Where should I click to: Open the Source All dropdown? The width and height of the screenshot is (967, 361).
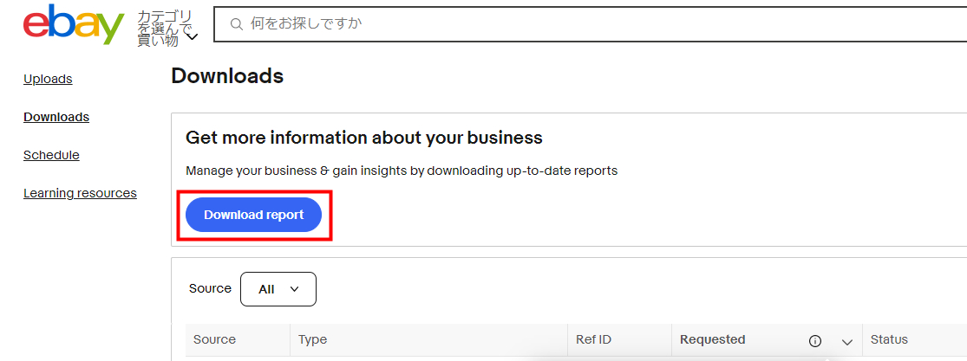[278, 289]
